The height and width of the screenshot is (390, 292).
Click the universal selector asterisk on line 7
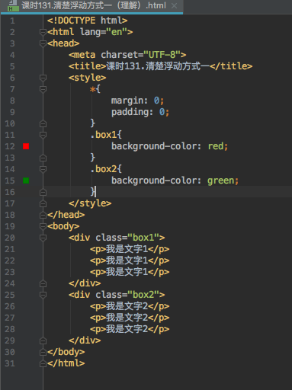pos(92,89)
